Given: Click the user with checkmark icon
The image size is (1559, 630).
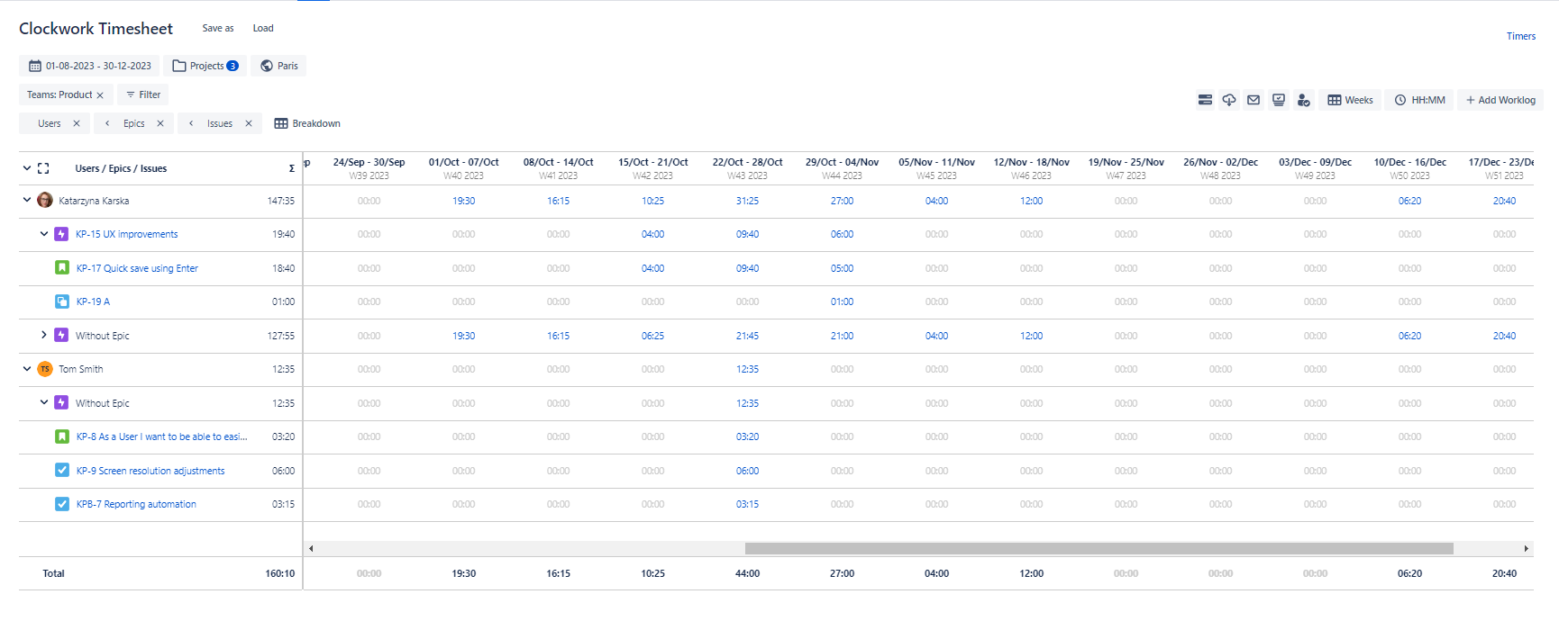Looking at the screenshot, I should click(1303, 100).
